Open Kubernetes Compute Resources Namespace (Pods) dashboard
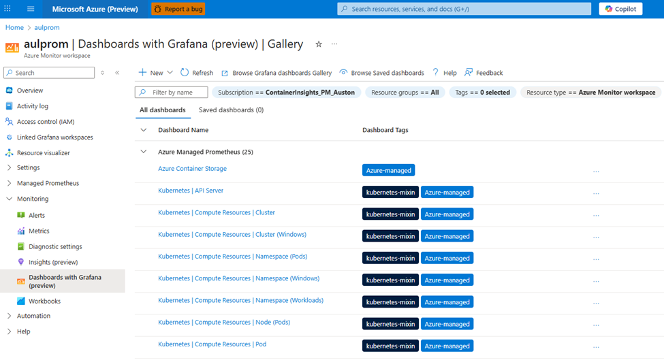The width and height of the screenshot is (664, 360). coord(232,257)
